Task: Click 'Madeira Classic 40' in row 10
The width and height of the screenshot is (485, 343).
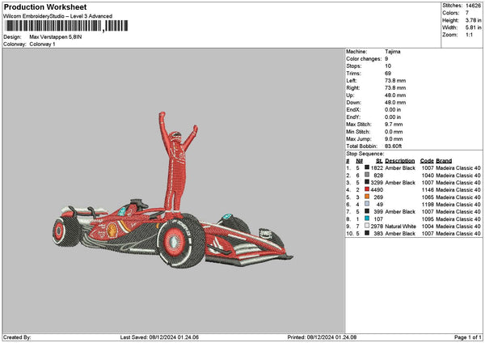Action: [458, 234]
